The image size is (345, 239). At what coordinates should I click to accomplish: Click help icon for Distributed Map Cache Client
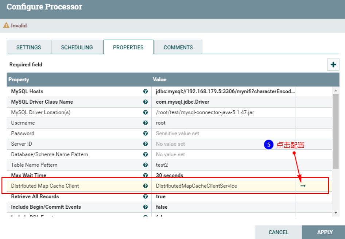coord(145,186)
